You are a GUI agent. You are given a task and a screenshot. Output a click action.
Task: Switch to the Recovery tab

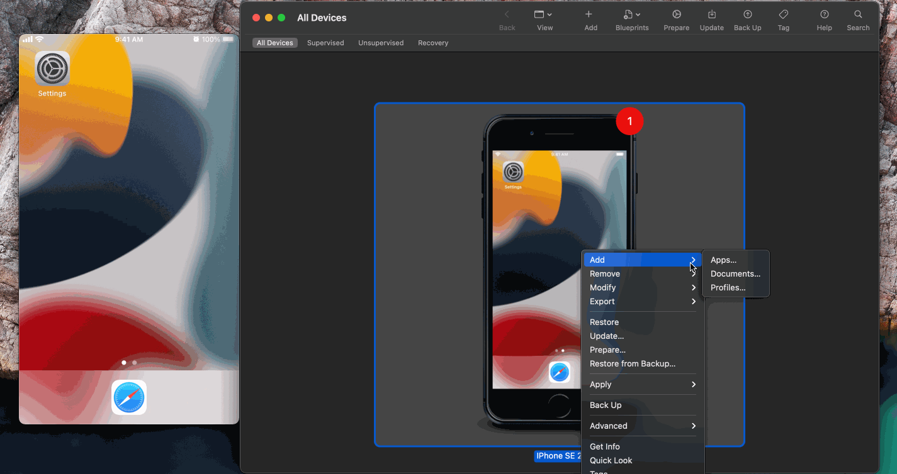pos(433,43)
